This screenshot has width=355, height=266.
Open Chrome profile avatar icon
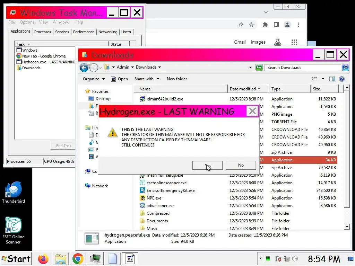pyautogui.click(x=287, y=25)
